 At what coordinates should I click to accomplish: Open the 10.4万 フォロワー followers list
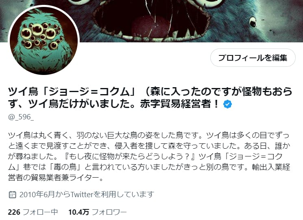click(98, 212)
